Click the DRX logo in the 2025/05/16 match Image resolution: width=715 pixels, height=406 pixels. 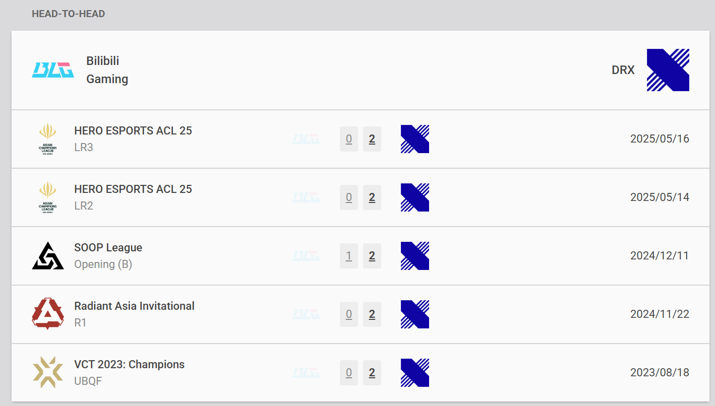(414, 139)
